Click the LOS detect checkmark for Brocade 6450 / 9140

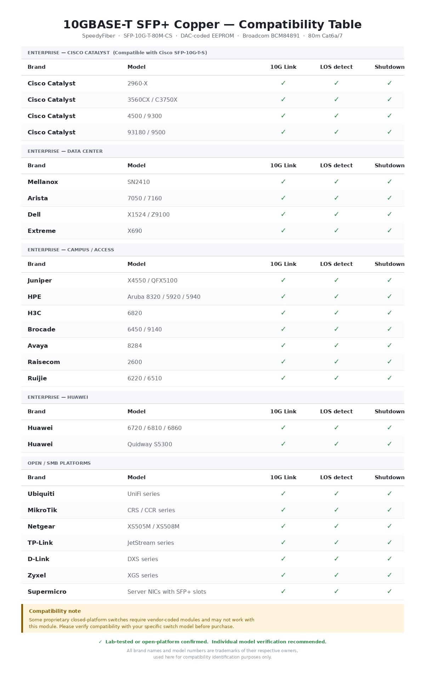[x=336, y=329]
